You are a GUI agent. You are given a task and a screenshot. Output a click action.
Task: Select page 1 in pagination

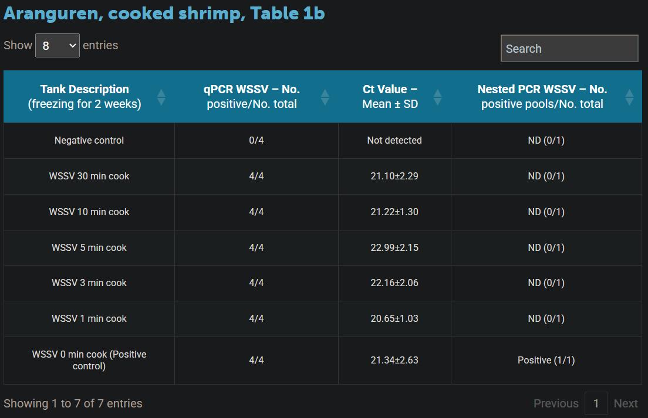(x=596, y=403)
